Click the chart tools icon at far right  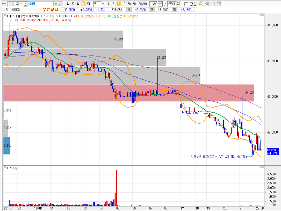click(x=219, y=3)
